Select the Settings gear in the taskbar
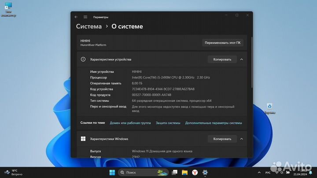 pos(205,173)
